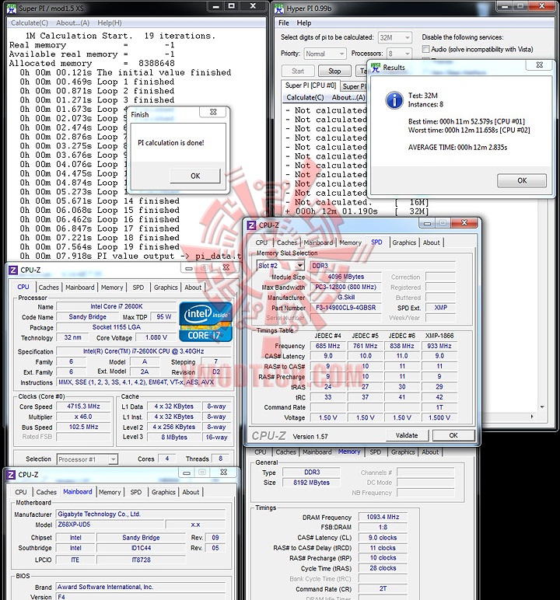Open Calculate menu in Super PI
560x600 pixels.
coord(30,23)
